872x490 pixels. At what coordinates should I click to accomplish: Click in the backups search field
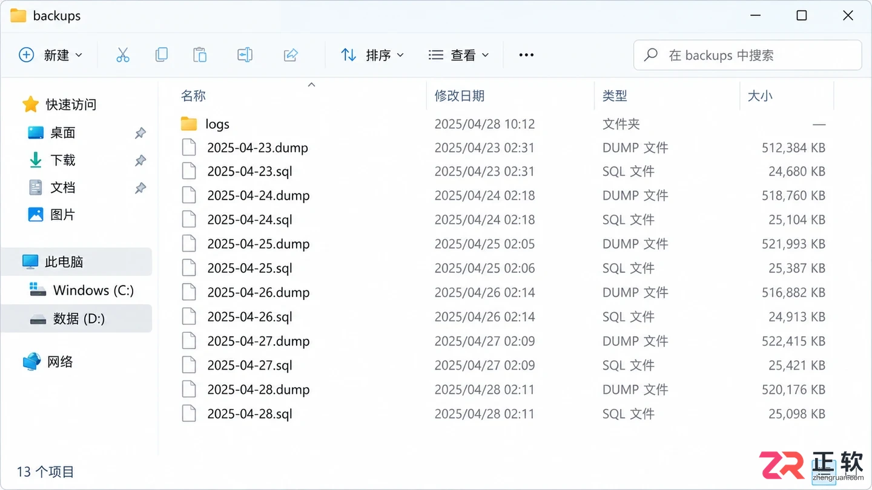click(747, 55)
